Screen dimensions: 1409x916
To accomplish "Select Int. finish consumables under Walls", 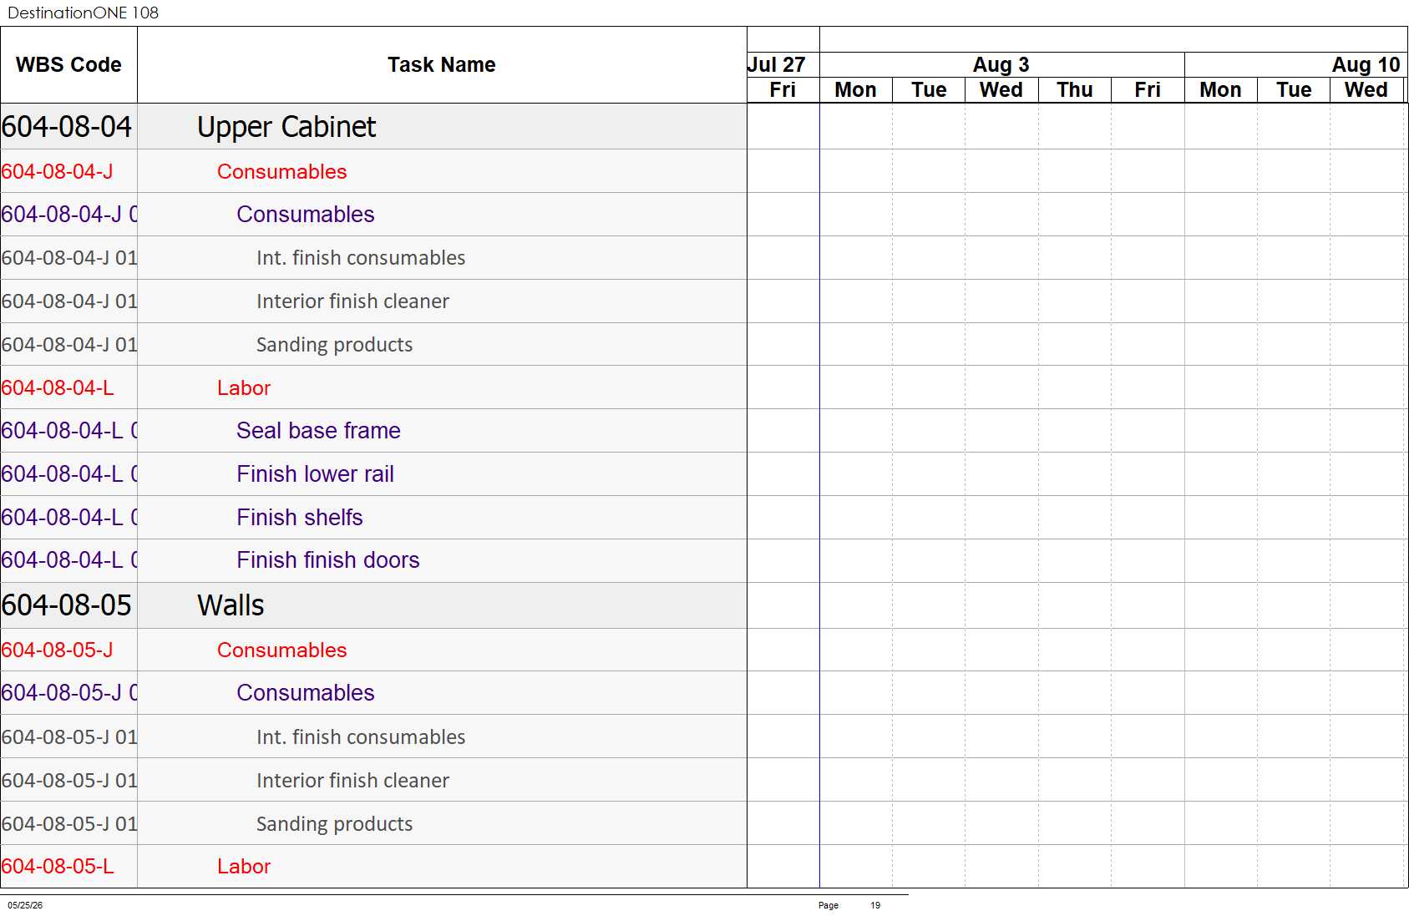I will tap(361, 737).
